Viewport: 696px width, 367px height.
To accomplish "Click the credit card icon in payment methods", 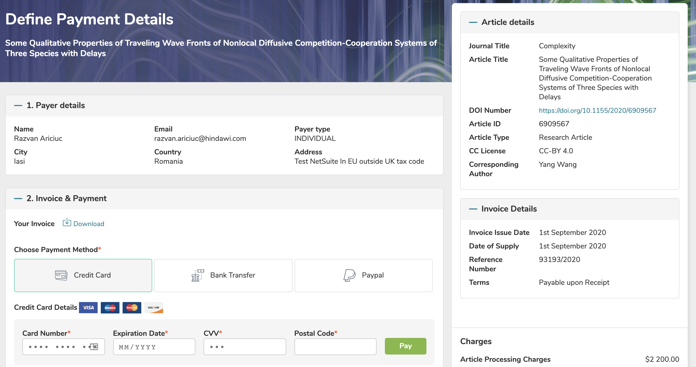I will point(61,275).
